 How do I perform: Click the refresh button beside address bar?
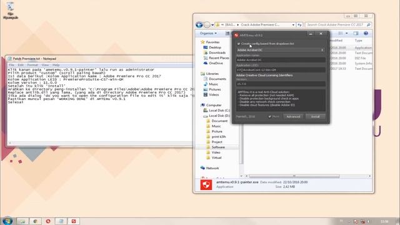pyautogui.click(x=299, y=25)
